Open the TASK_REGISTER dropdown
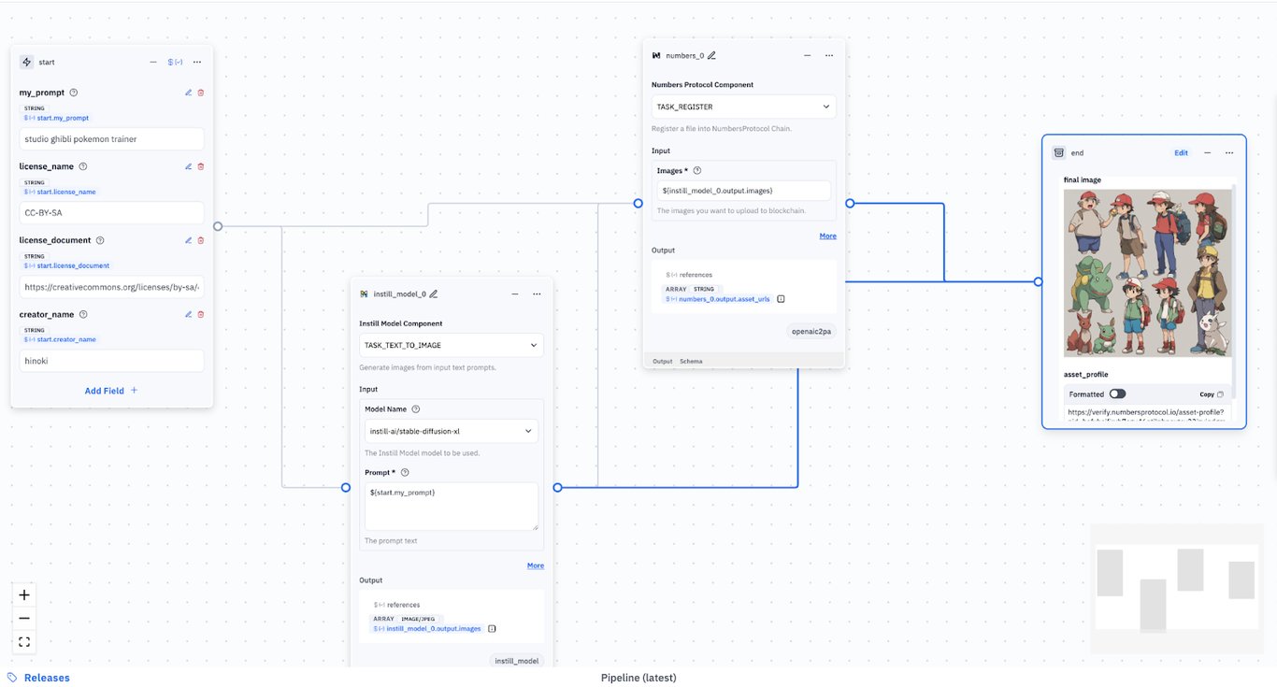This screenshot has height=687, width=1277. [x=743, y=107]
